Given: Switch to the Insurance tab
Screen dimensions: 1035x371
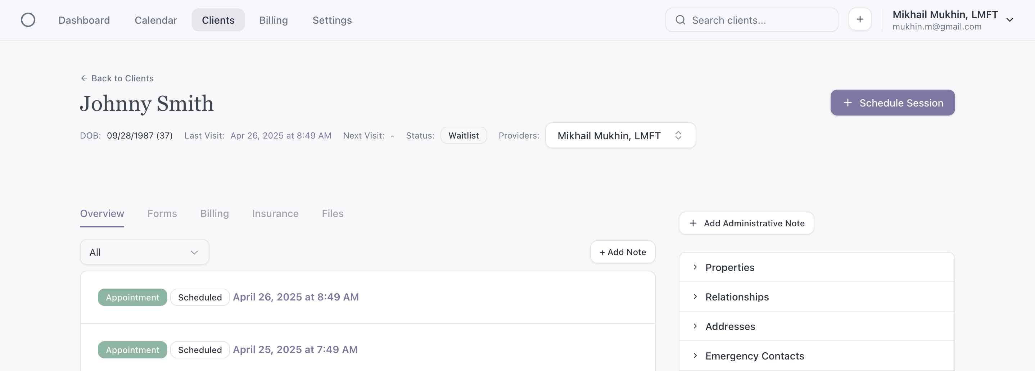Looking at the screenshot, I should coord(275,213).
